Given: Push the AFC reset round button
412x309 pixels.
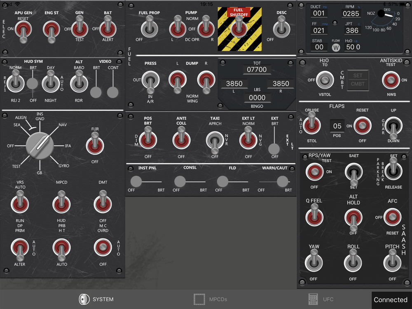Looking at the screenshot, I should tap(392, 217).
